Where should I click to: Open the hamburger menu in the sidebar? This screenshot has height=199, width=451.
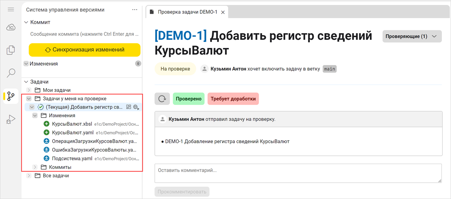[11, 9]
